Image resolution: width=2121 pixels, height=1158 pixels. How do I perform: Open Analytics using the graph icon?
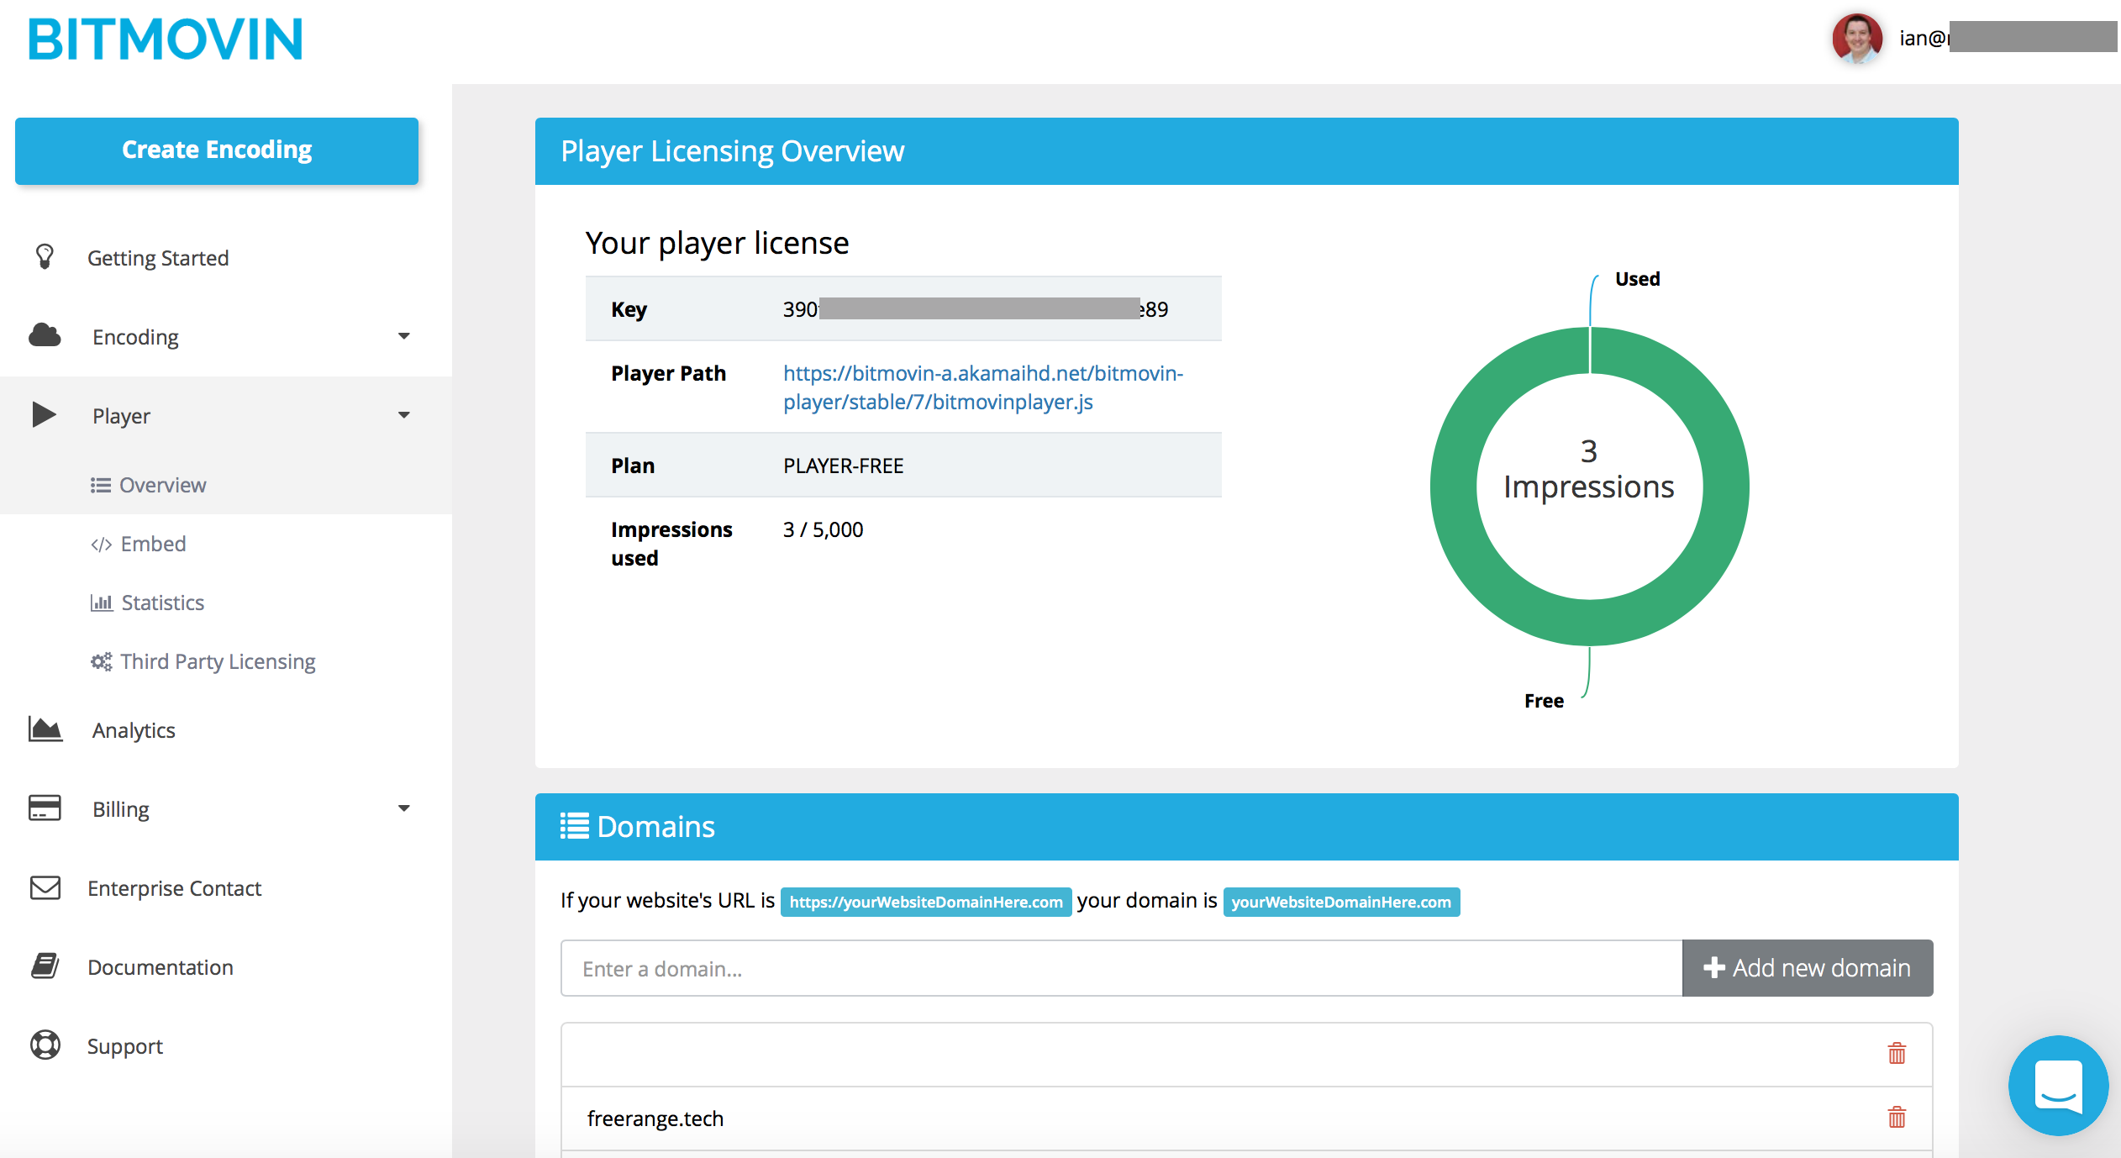[x=45, y=729]
